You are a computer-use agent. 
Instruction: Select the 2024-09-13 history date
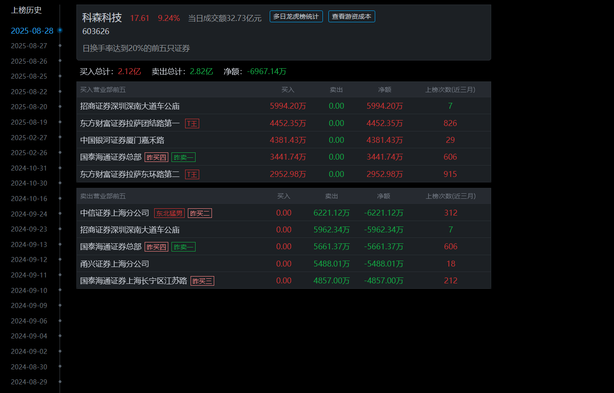coord(29,245)
